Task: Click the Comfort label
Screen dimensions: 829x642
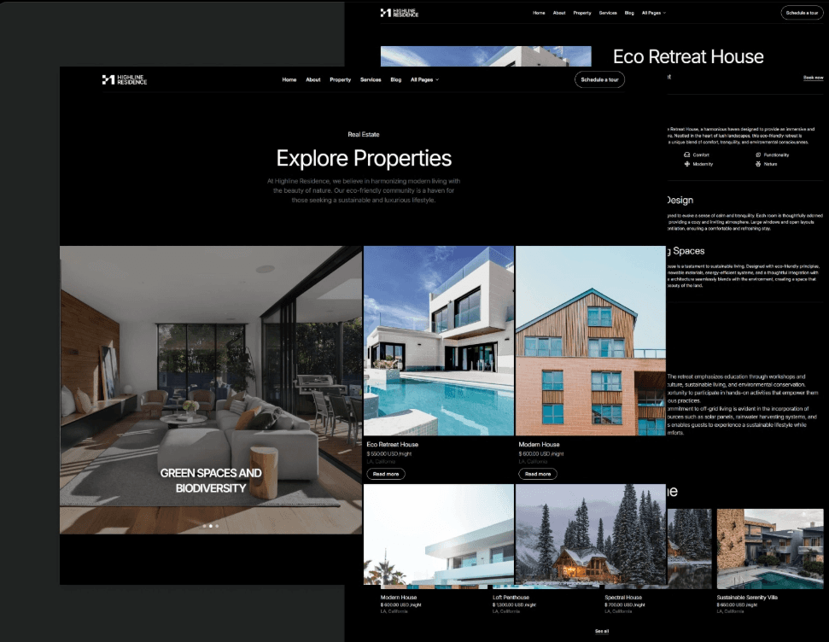Action: 701,155
